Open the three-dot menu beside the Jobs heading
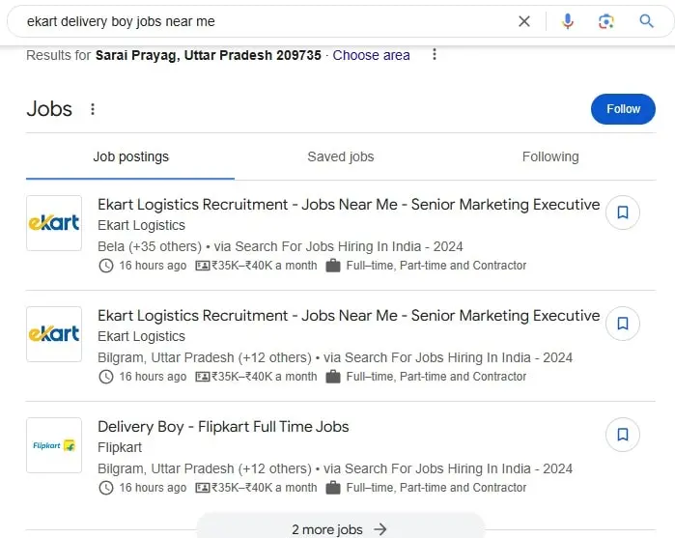 pos(93,109)
